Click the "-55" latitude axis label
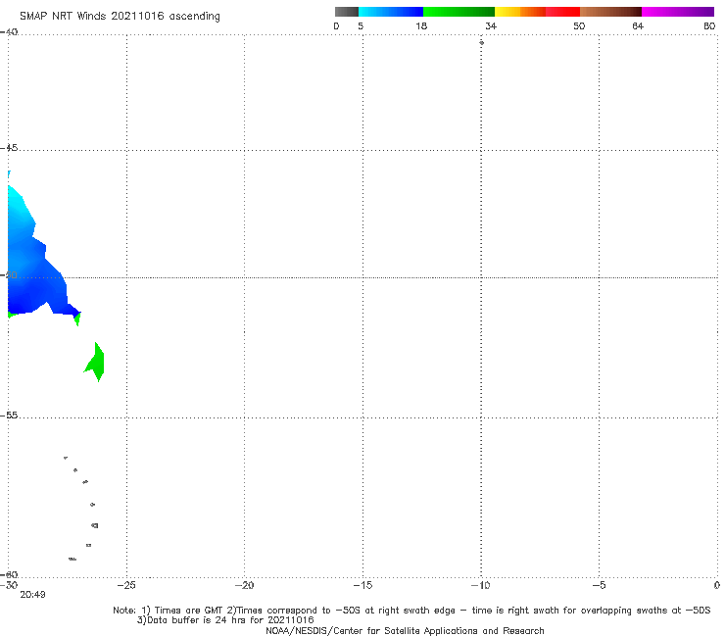This screenshot has width=725, height=637. [9, 415]
